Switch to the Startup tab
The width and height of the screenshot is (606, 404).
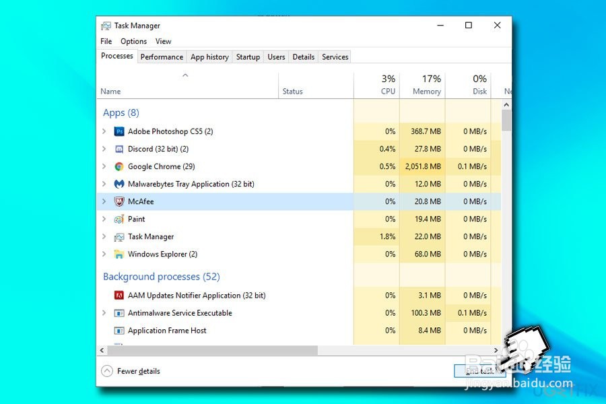(x=248, y=57)
